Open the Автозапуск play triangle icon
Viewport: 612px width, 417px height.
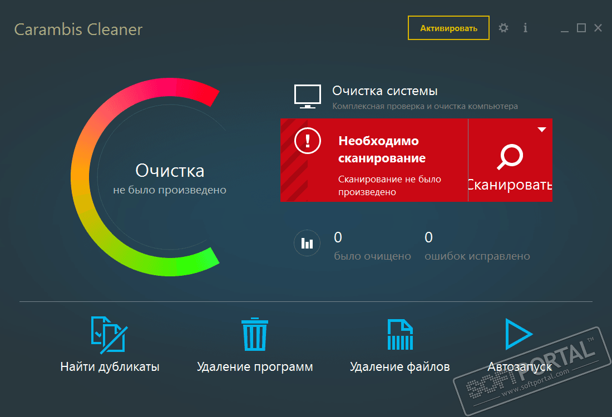(519, 334)
